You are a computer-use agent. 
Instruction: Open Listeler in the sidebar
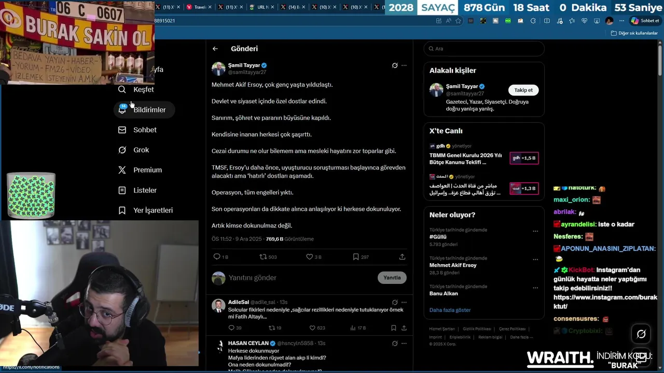(x=137, y=190)
